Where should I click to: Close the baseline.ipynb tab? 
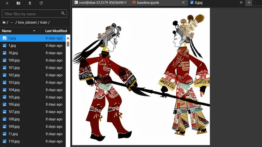pos(183,2)
